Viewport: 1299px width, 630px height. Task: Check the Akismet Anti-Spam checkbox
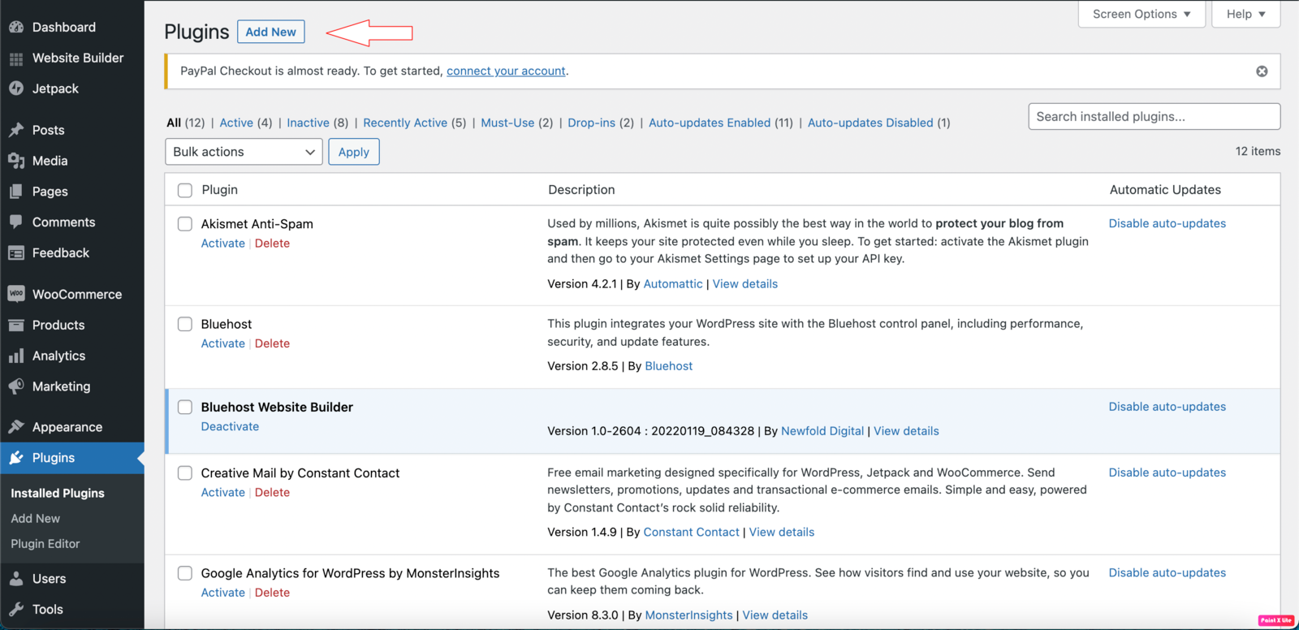[x=185, y=224]
